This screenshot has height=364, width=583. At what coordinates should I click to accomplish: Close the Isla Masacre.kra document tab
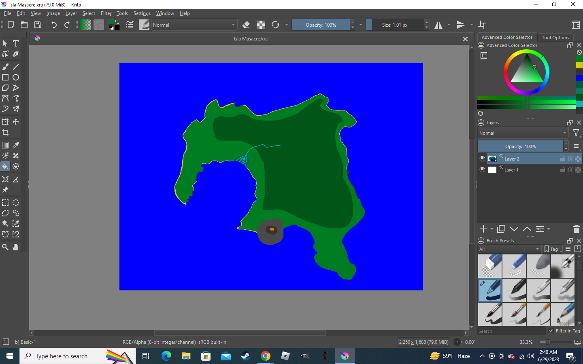tap(465, 39)
